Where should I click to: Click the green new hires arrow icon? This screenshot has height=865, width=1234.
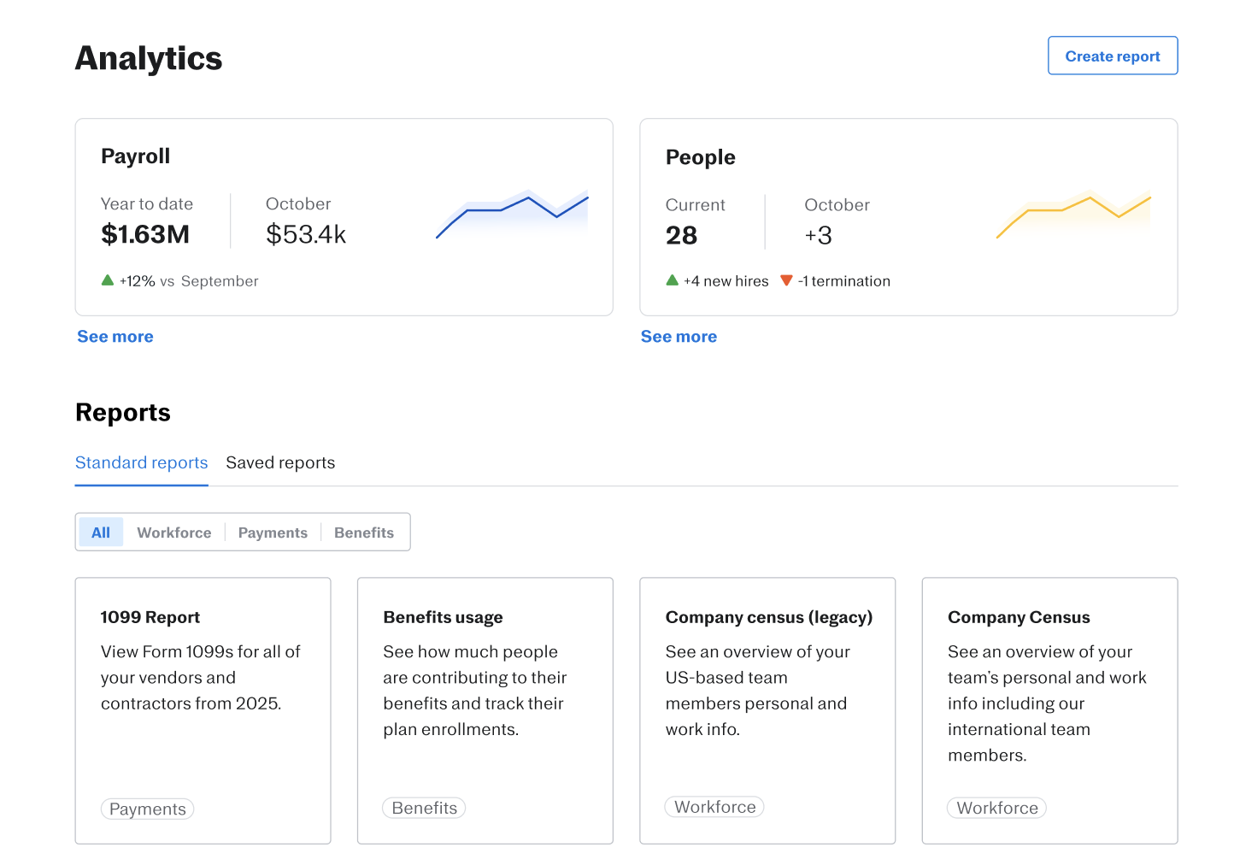pyautogui.click(x=673, y=280)
